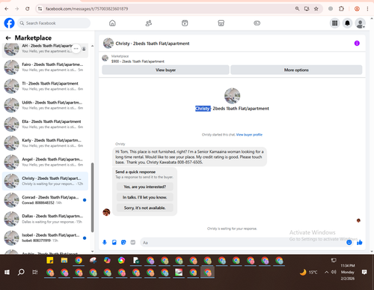Send quick response 'Sorry, it's not available.'
The width and height of the screenshot is (374, 290).
tap(145, 208)
